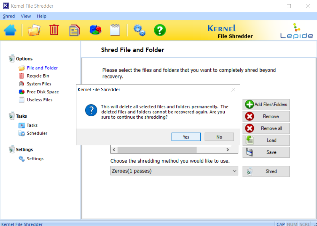Viewport: 317px width, 226px height.
Task: Click the document icon beside System Files
Action: tap(21, 84)
